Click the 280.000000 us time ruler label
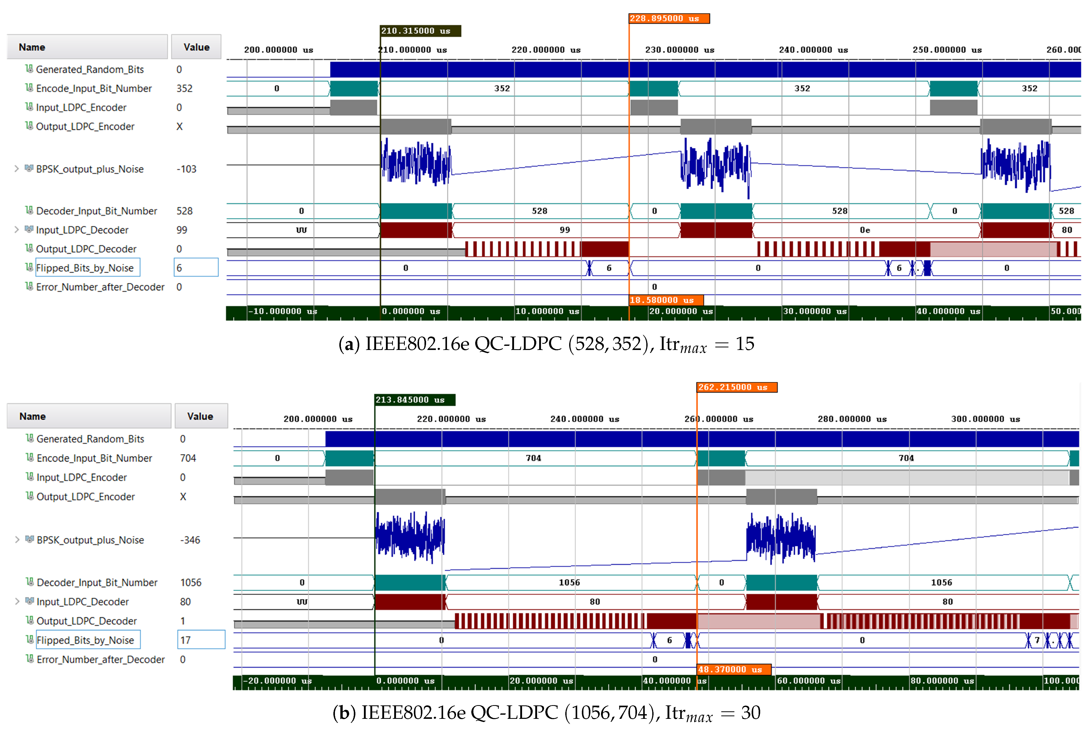Screen dimensions: 1092x731 click(852, 419)
